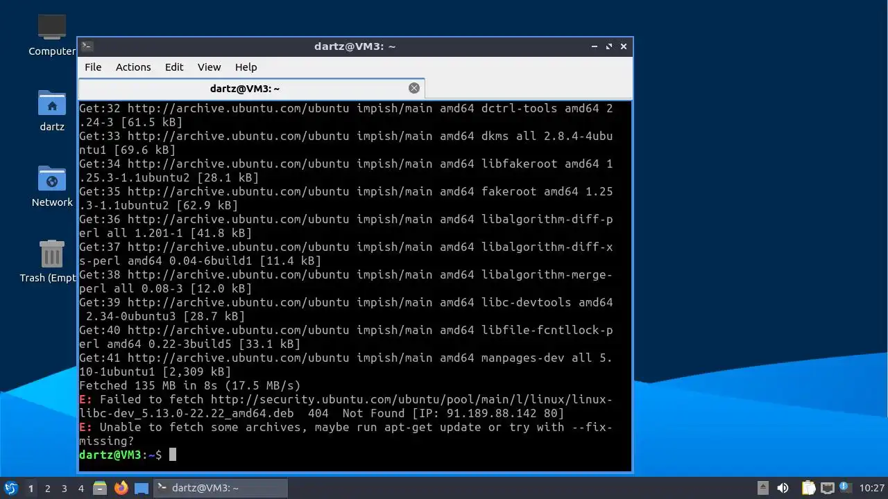Open the Help menu

pyautogui.click(x=246, y=67)
